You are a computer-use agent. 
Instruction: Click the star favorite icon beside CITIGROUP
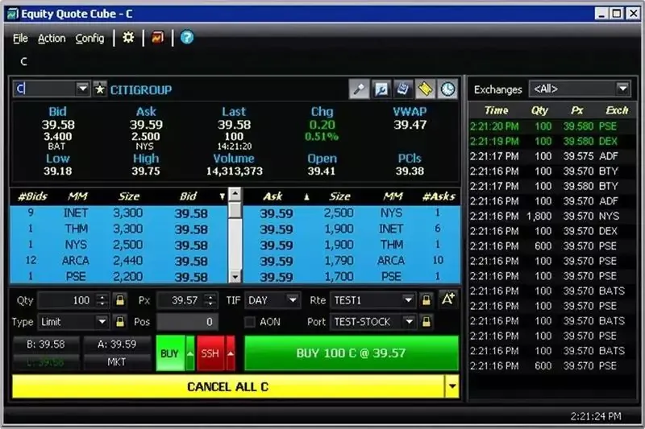click(x=100, y=89)
